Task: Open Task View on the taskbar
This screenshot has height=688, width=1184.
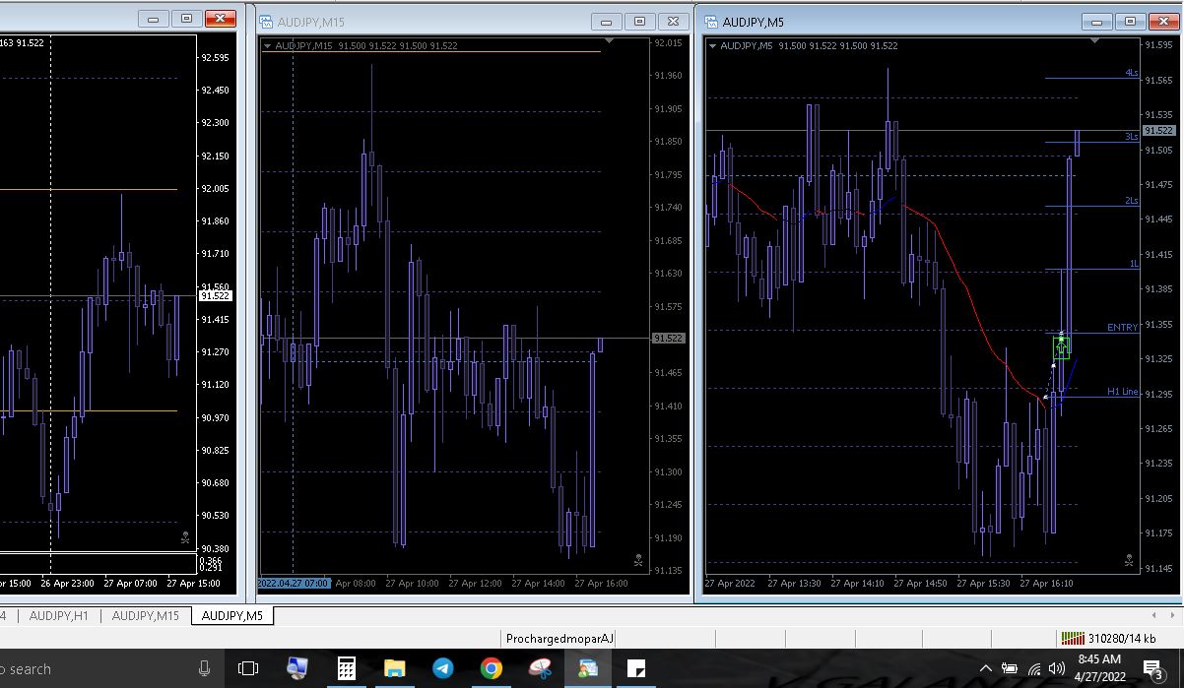Action: tap(248, 669)
